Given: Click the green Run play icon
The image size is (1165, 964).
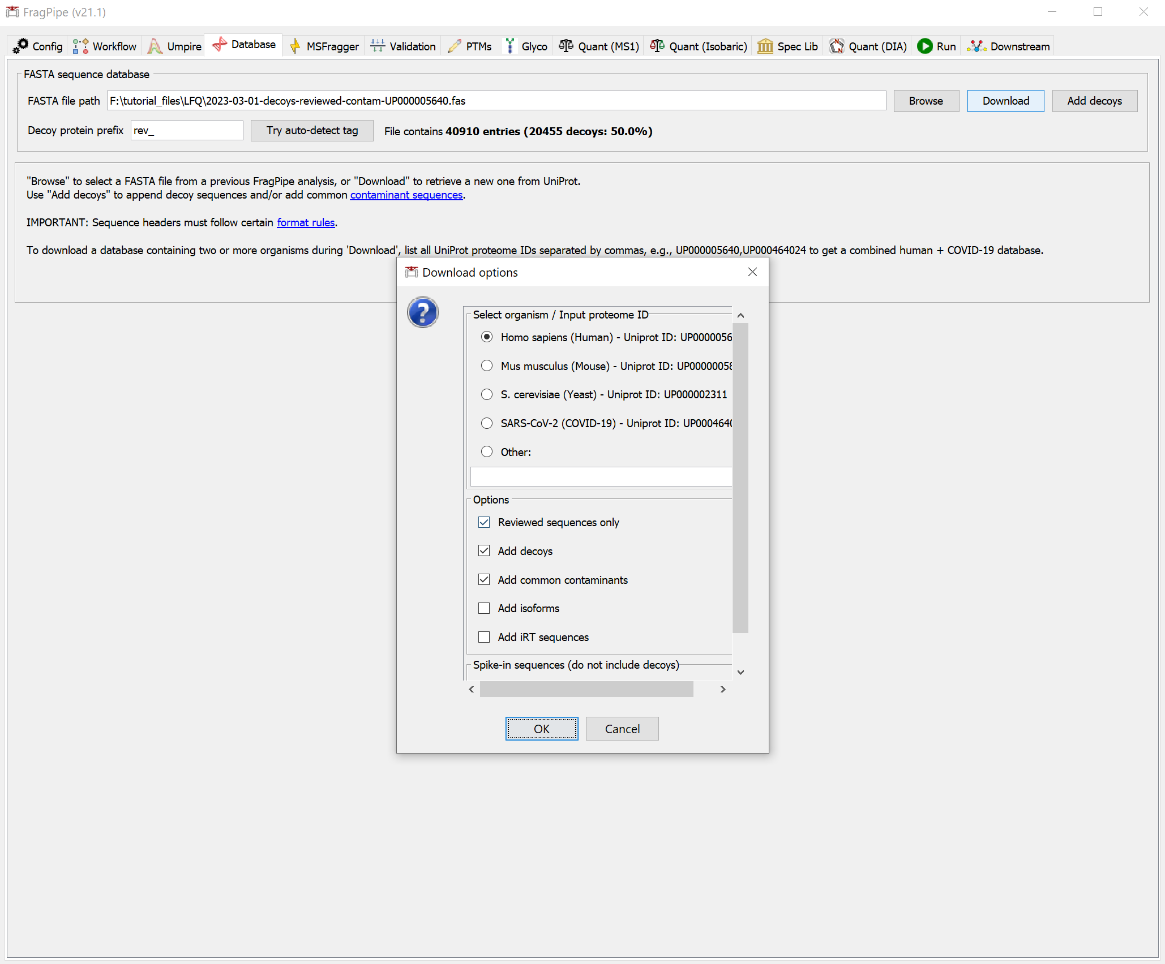Looking at the screenshot, I should (x=924, y=46).
